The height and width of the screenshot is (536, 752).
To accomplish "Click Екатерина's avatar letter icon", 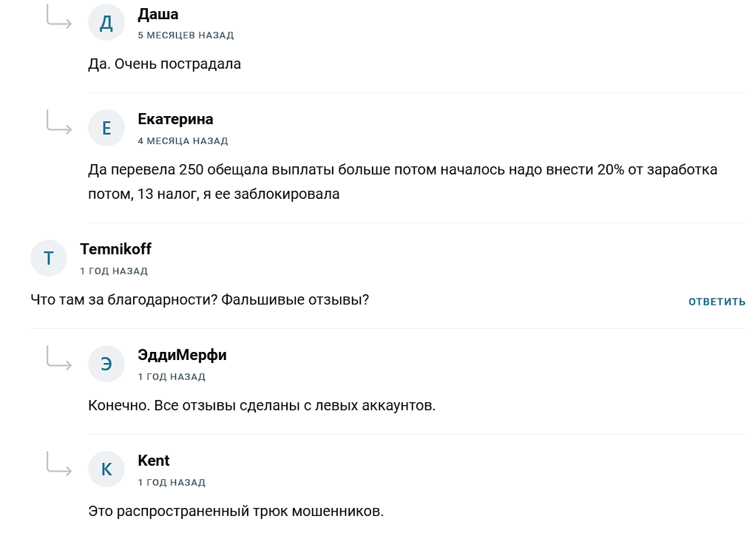I will coord(106,129).
